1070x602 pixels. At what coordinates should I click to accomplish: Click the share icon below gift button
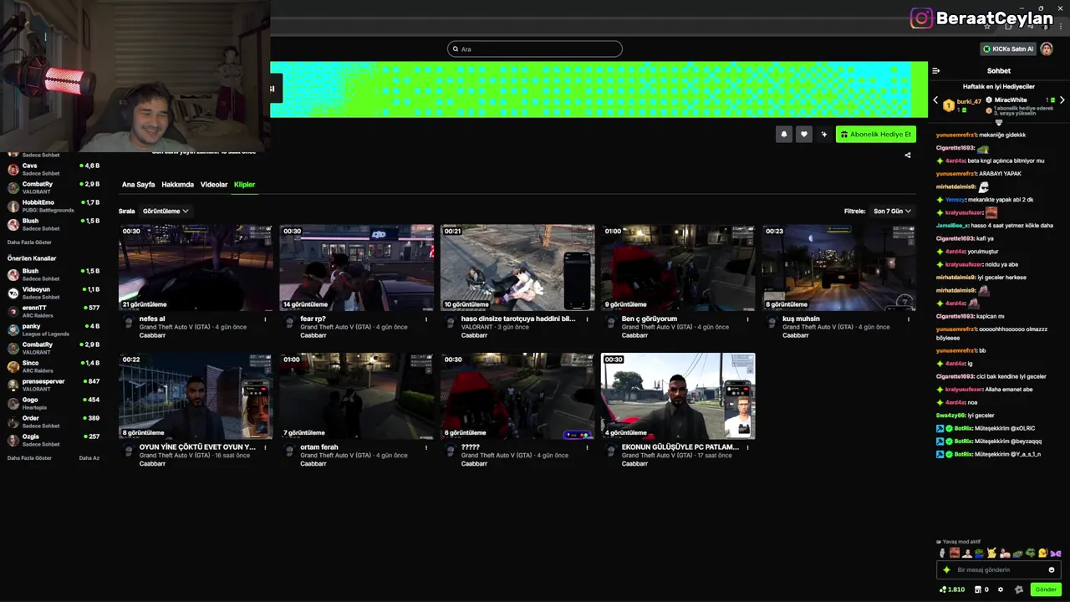[908, 155]
